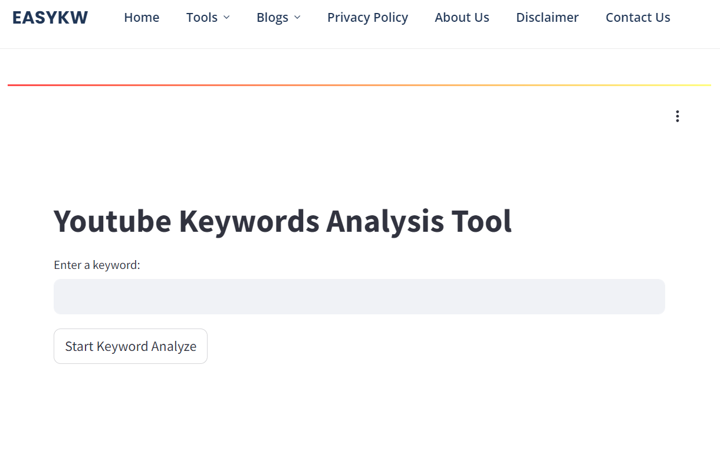This screenshot has height=450, width=720.
Task: Open the Disclaimer page
Action: [x=547, y=18]
